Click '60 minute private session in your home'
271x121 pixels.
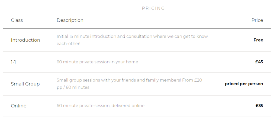coord(97,62)
